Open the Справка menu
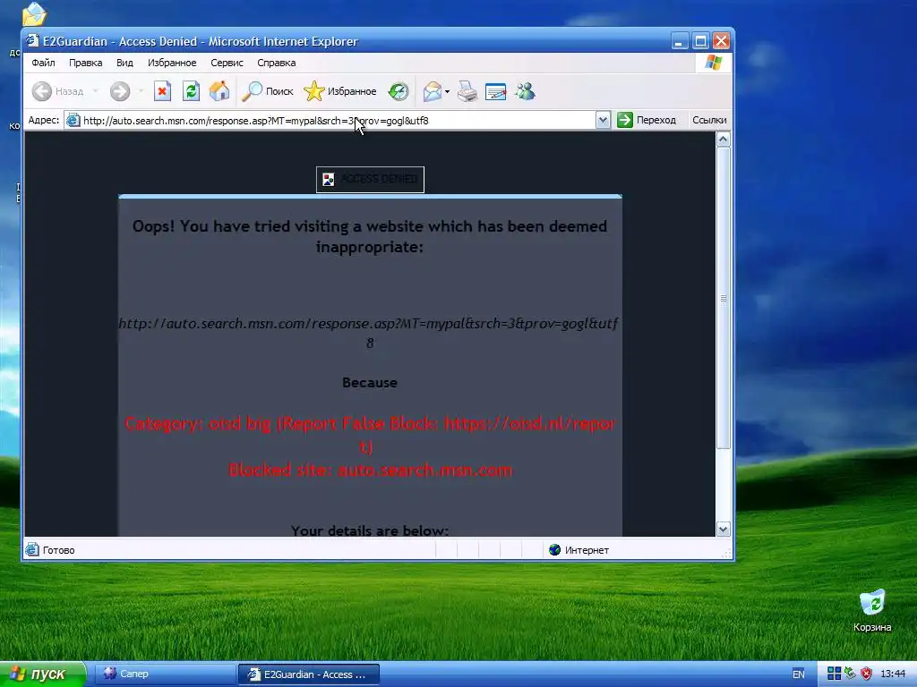The height and width of the screenshot is (687, 917). pyautogui.click(x=277, y=63)
